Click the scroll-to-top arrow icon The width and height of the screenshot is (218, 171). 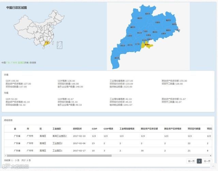tap(213, 166)
